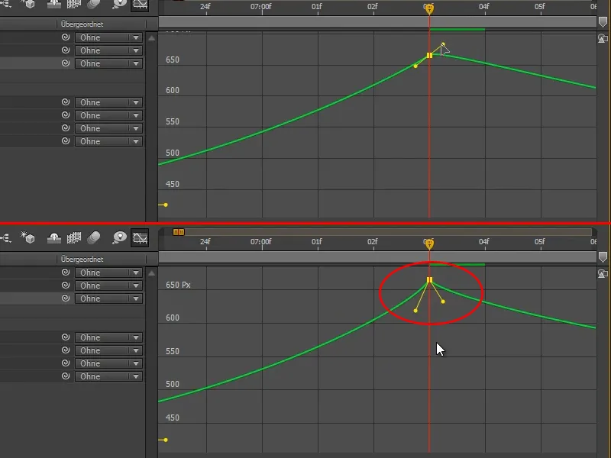The image size is (611, 458).
Task: Click scroll-up arrow beside lower panel layer list
Action: tap(151, 273)
